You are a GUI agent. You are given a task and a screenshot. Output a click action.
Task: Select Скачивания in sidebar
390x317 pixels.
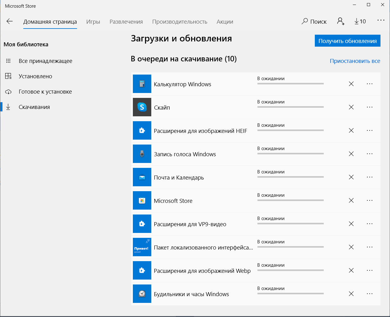point(34,107)
